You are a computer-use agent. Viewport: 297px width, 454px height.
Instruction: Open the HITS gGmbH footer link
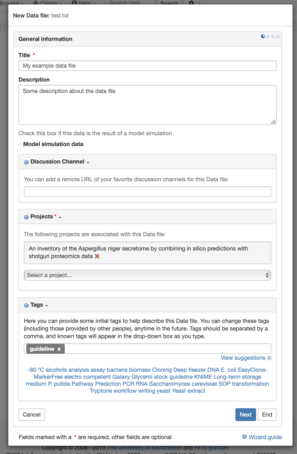point(211,448)
